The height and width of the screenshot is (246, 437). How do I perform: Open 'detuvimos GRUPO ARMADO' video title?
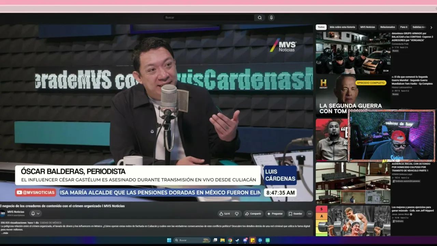click(x=412, y=37)
